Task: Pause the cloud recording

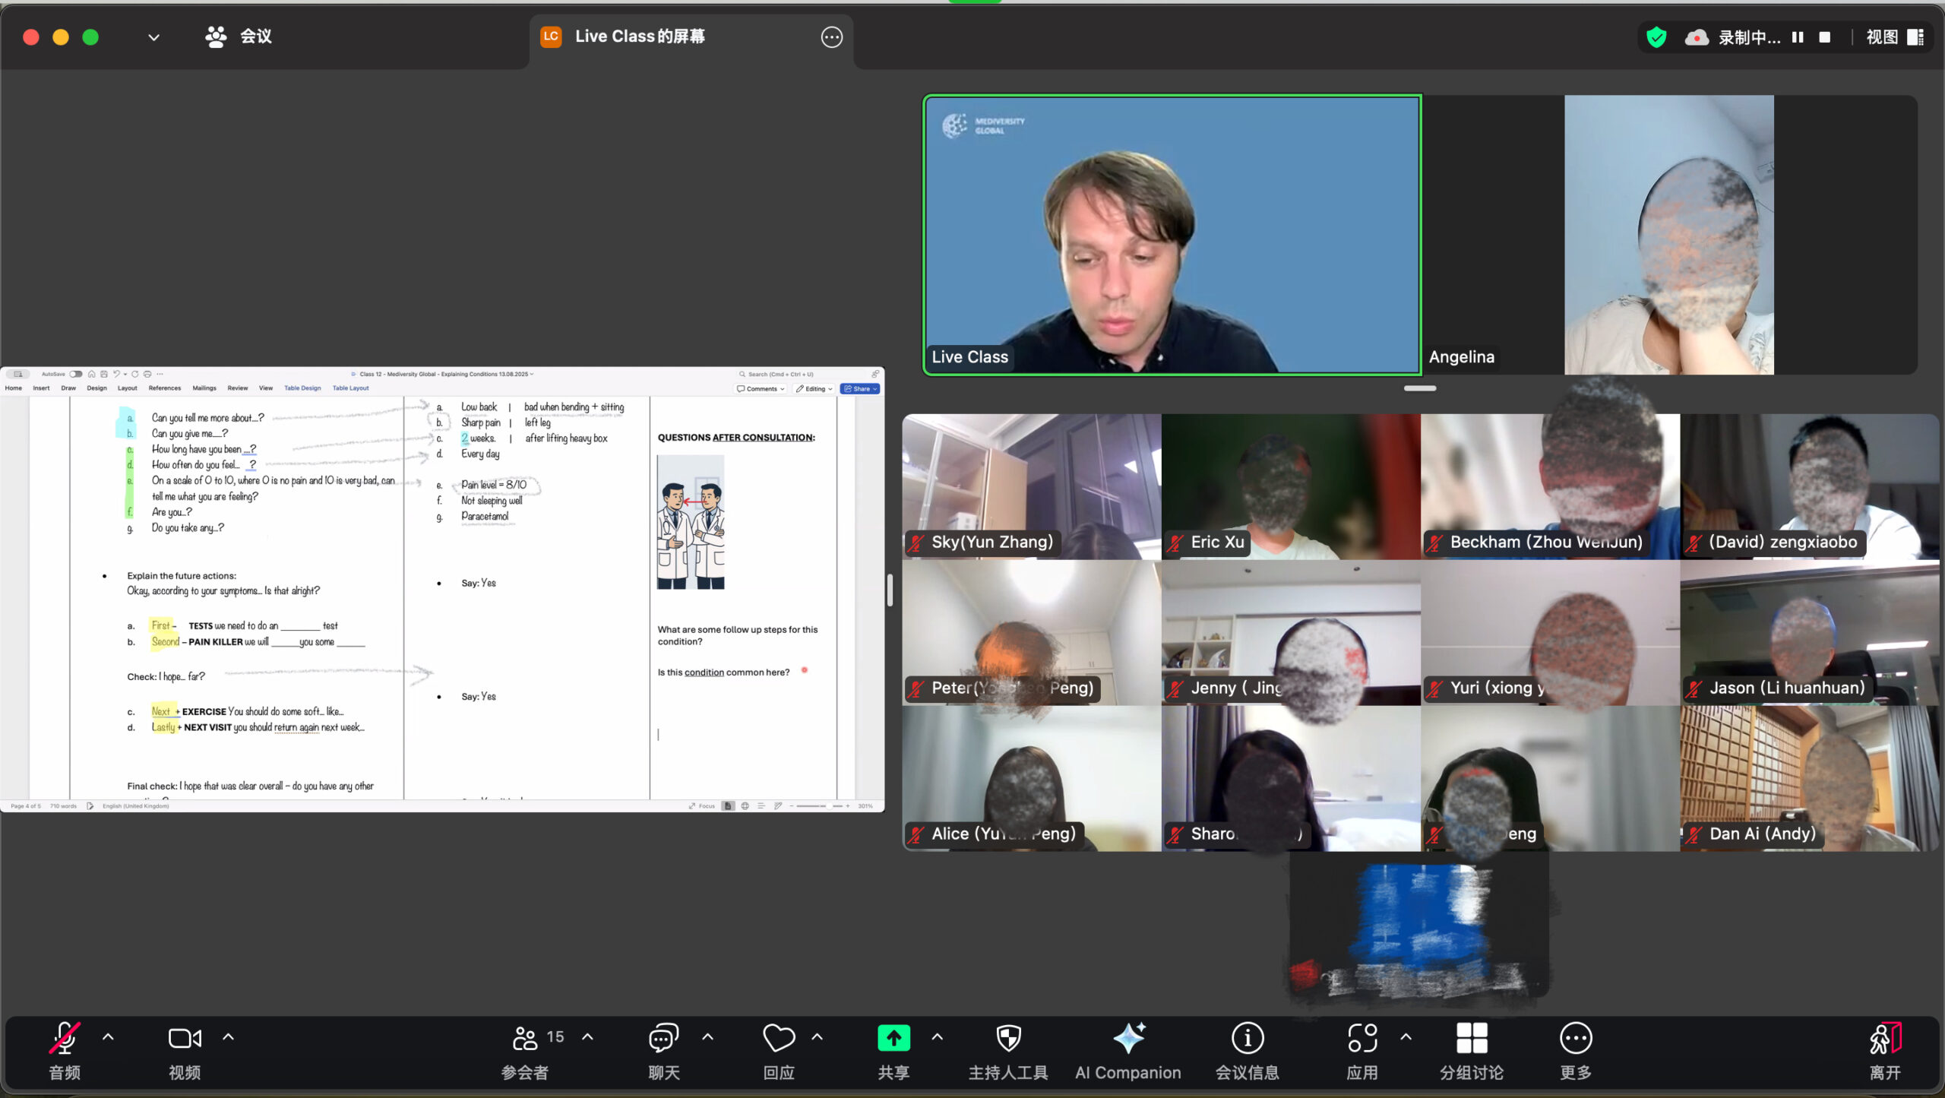Action: [1798, 37]
